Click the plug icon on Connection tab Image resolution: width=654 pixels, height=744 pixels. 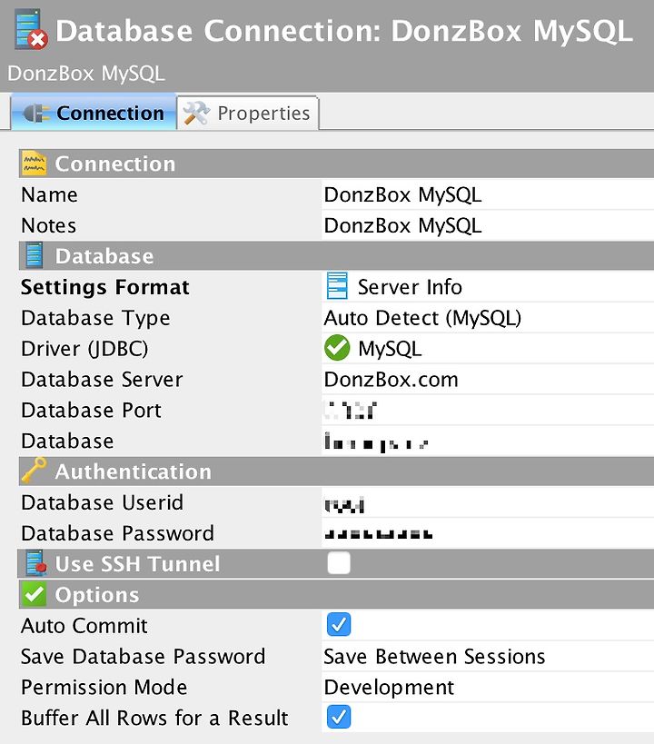pyautogui.click(x=36, y=114)
